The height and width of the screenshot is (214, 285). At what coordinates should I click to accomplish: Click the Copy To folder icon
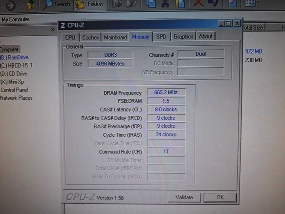(x=132, y=4)
